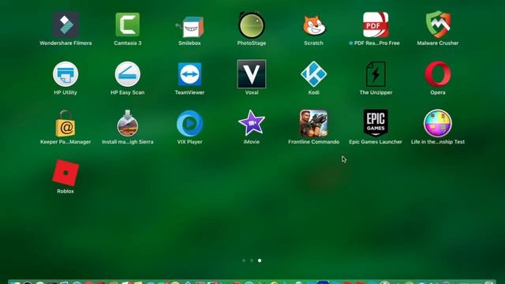Launch Frontline Commando game

pos(314,123)
